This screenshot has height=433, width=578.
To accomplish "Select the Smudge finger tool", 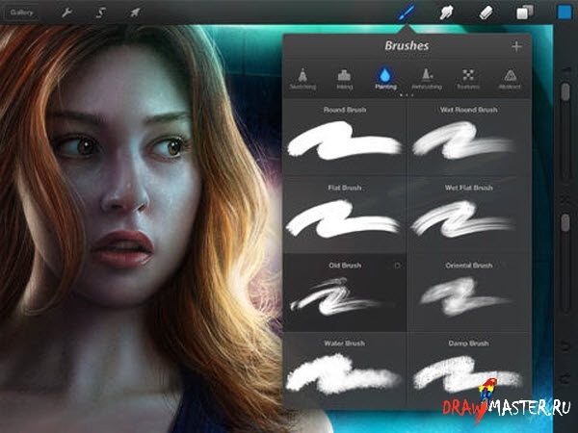I will click(x=446, y=13).
